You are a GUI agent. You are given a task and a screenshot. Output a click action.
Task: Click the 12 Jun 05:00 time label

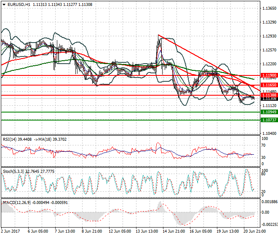[120, 231]
